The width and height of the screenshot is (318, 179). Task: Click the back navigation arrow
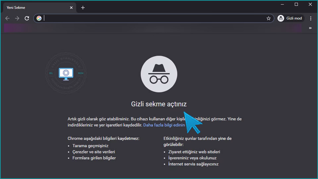(7, 18)
